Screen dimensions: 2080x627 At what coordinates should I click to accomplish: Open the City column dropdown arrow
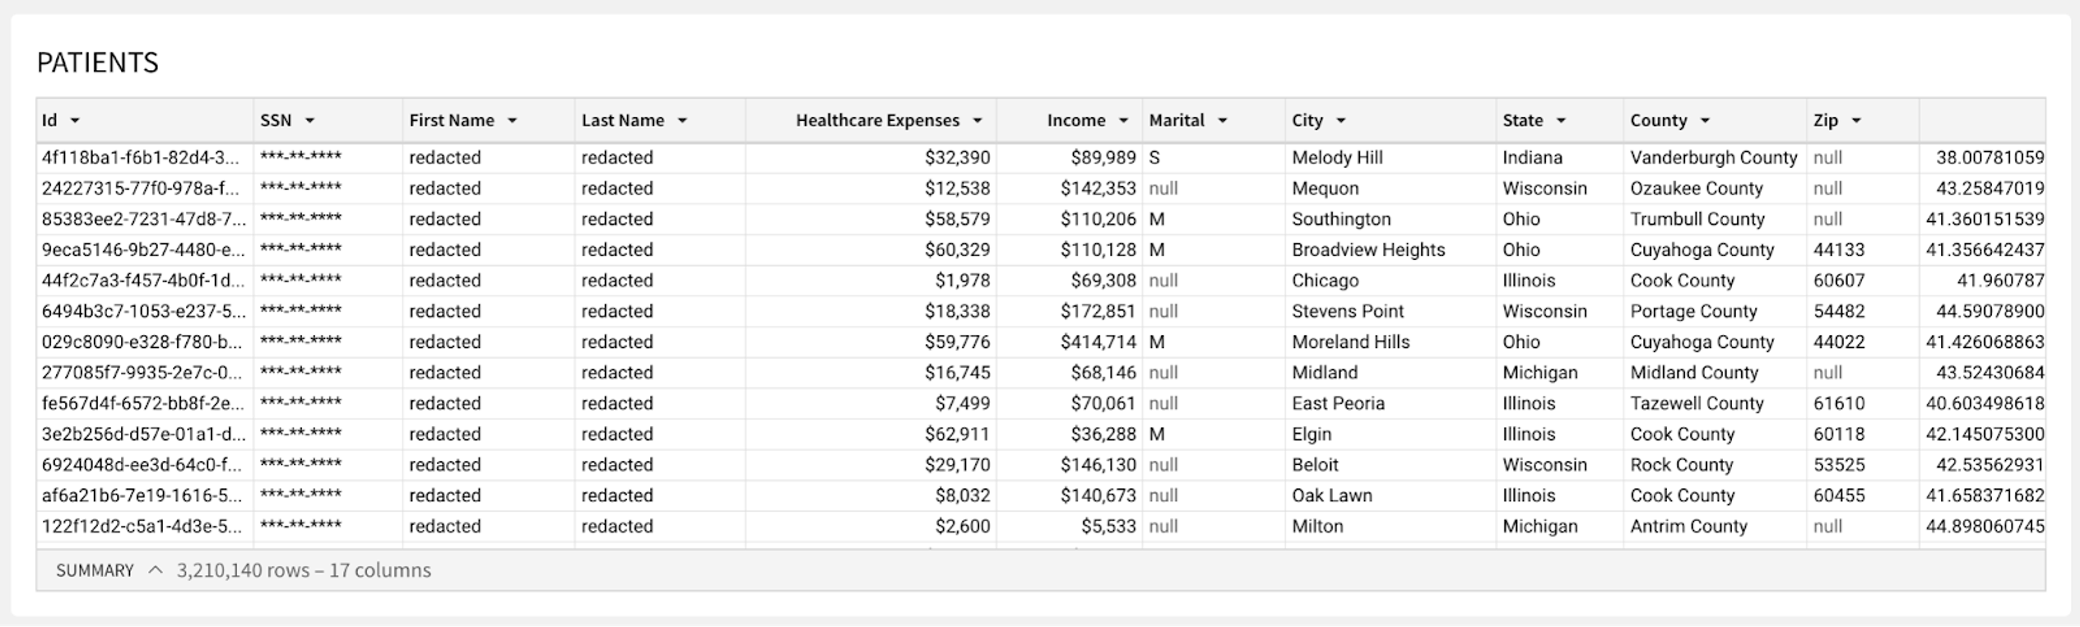1341,121
